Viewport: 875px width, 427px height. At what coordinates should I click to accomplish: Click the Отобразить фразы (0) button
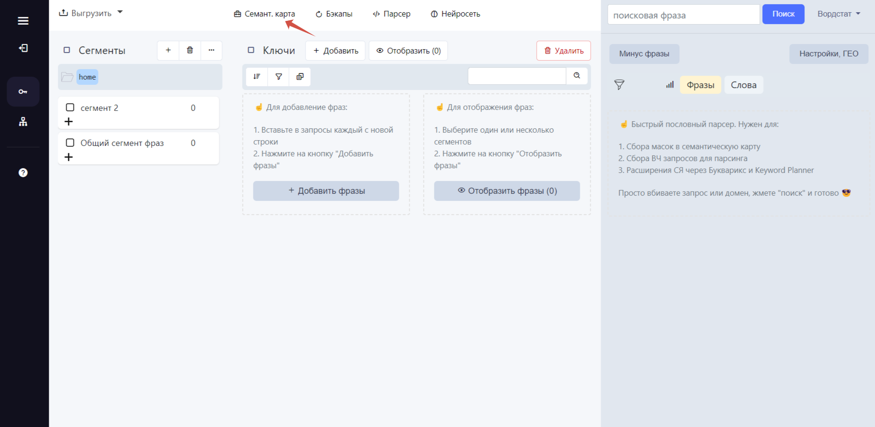pyautogui.click(x=507, y=191)
